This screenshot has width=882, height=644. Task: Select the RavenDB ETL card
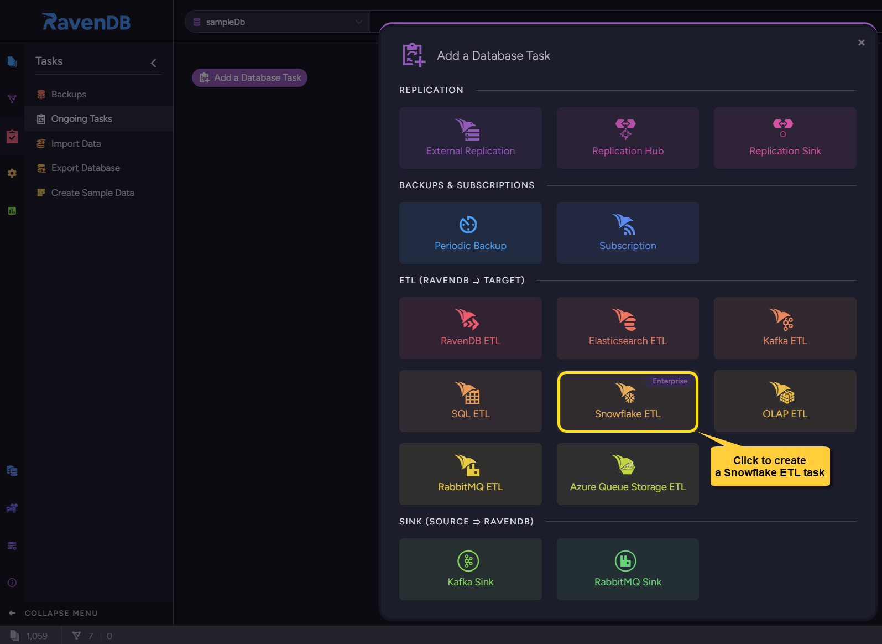click(470, 328)
